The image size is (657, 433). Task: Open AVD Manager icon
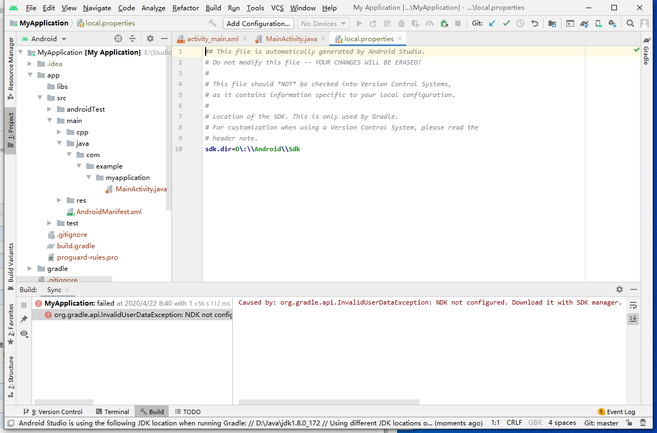(598, 23)
